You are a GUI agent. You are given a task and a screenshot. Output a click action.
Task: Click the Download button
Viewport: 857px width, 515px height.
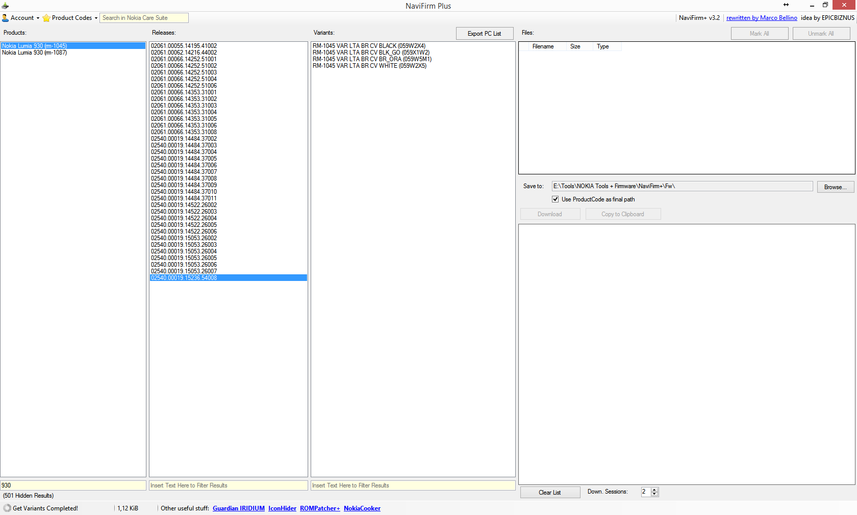coord(550,214)
